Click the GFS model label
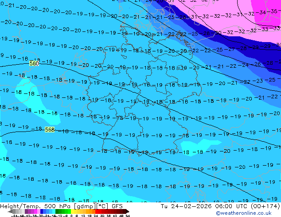The height and width of the screenshot is (217, 281). click(x=117, y=206)
